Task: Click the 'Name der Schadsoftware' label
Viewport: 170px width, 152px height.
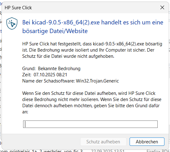Action: (x=48, y=81)
